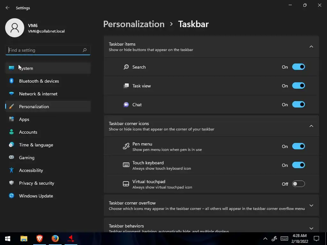Disable the Pen menu toggle

[299, 146]
